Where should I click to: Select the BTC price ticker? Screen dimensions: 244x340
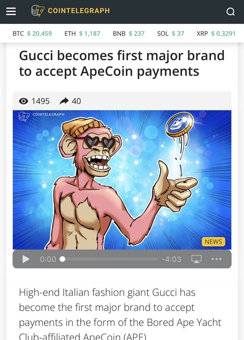[32, 33]
